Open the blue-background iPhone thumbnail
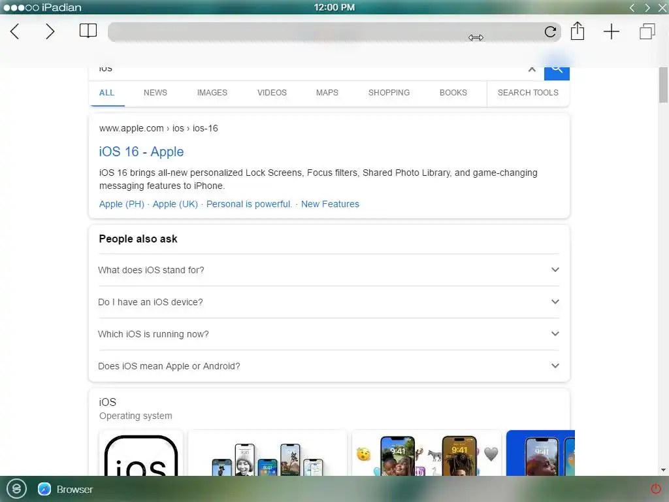 (x=540, y=454)
